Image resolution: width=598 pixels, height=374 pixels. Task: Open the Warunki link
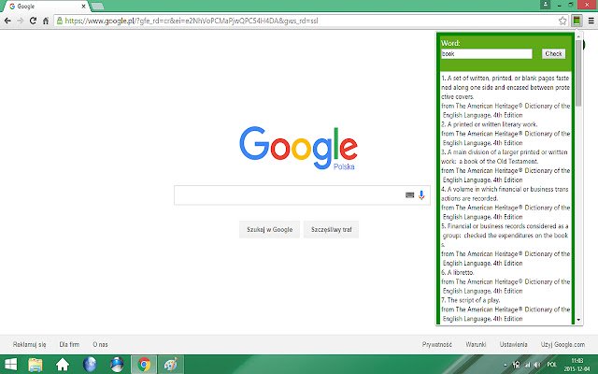pyautogui.click(x=476, y=344)
